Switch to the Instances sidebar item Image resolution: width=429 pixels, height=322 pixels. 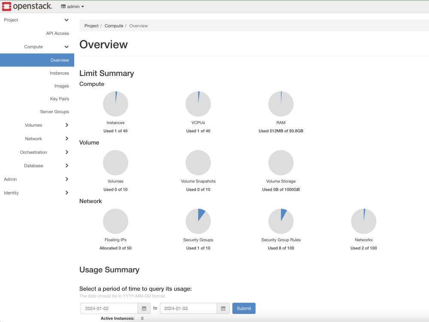pyautogui.click(x=59, y=73)
